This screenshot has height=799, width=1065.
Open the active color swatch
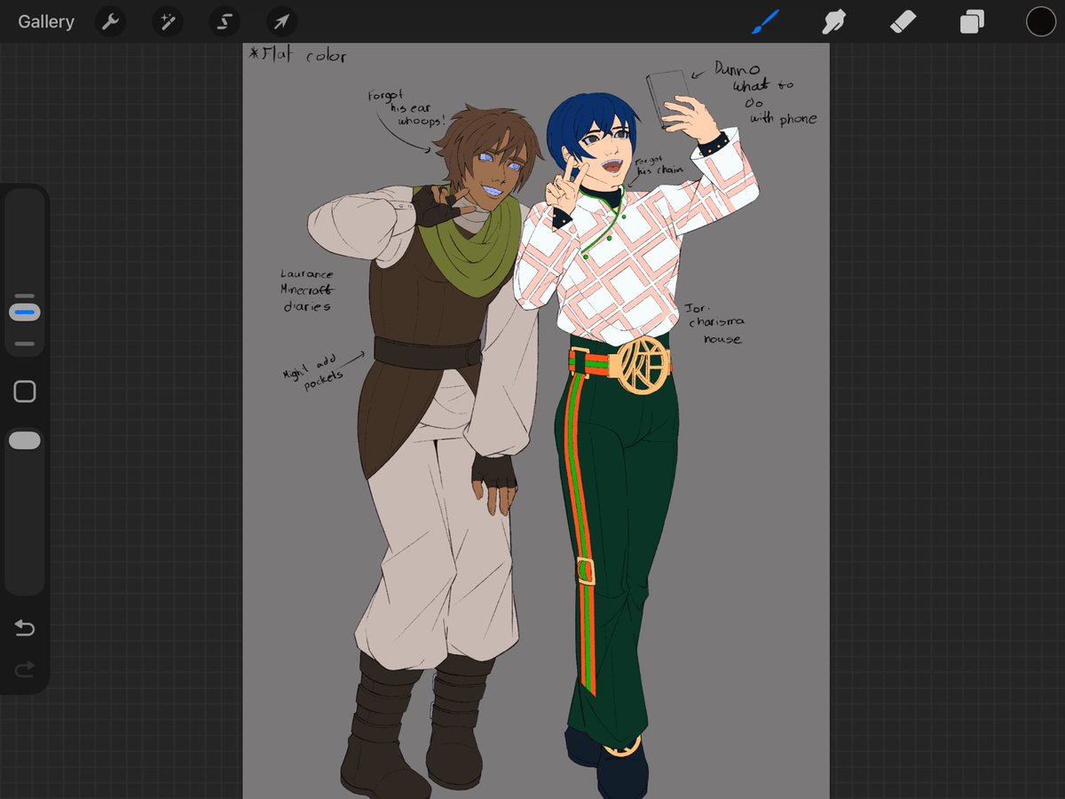1040,21
